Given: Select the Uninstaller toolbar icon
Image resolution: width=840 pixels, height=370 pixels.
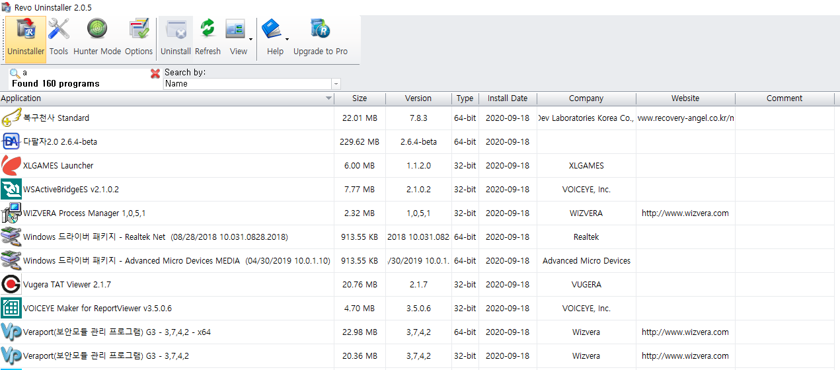Looking at the screenshot, I should pyautogui.click(x=26, y=30).
